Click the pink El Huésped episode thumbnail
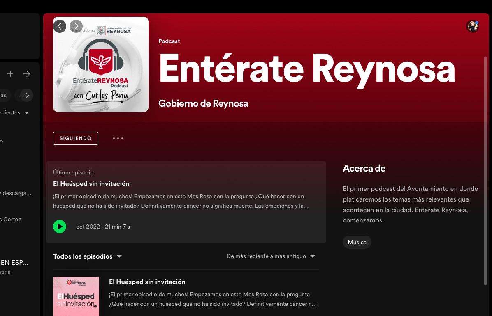 [76, 296]
